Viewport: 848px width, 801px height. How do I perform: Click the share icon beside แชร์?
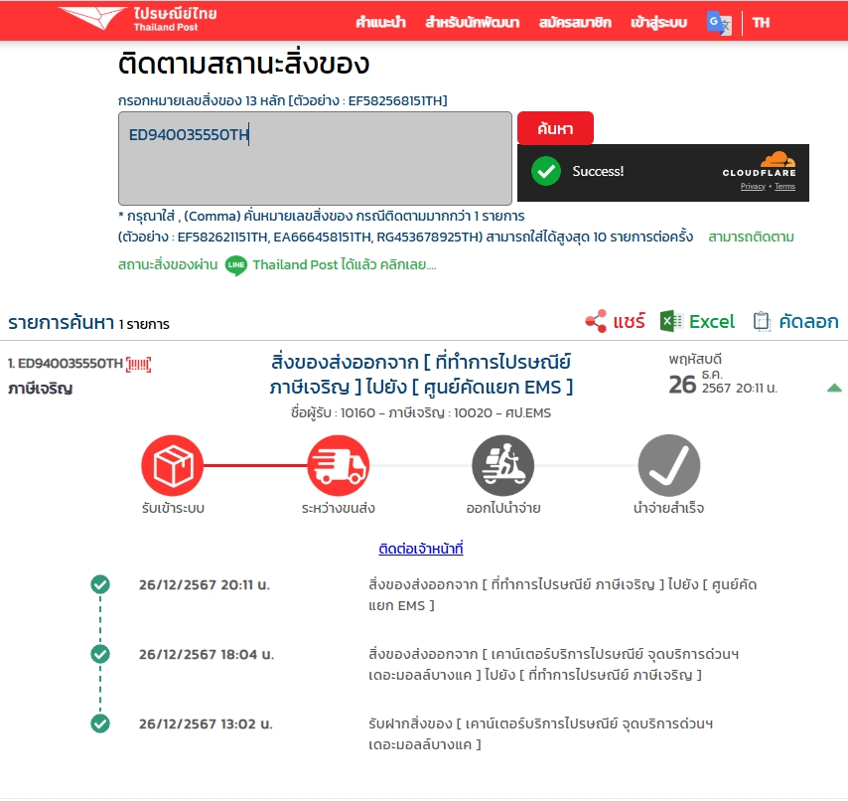click(596, 321)
